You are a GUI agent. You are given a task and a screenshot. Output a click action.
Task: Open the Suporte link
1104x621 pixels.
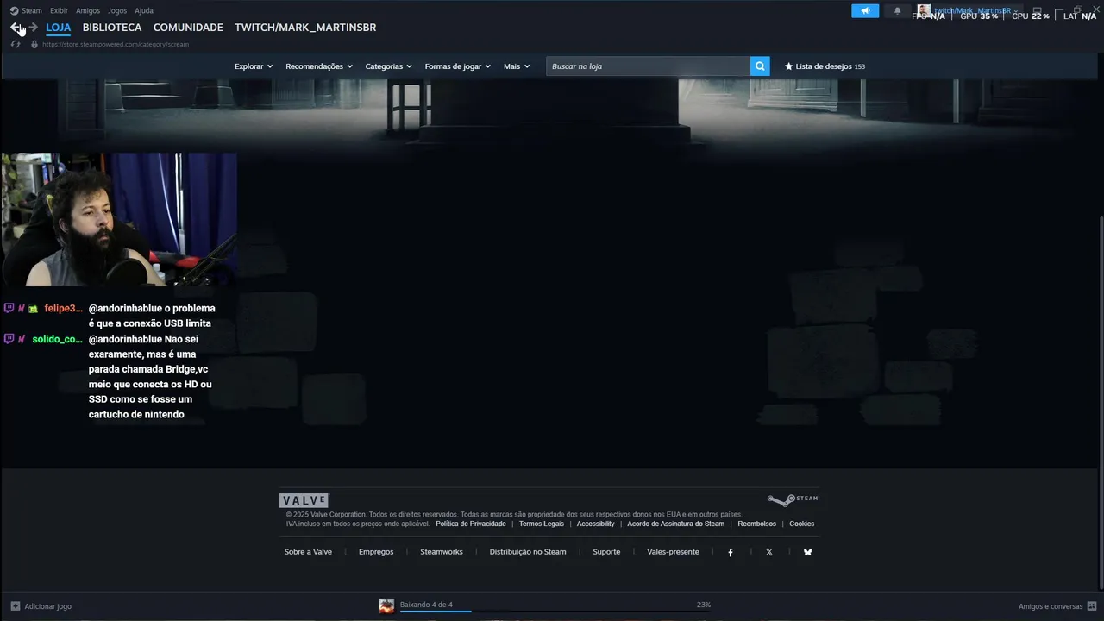[x=606, y=552]
